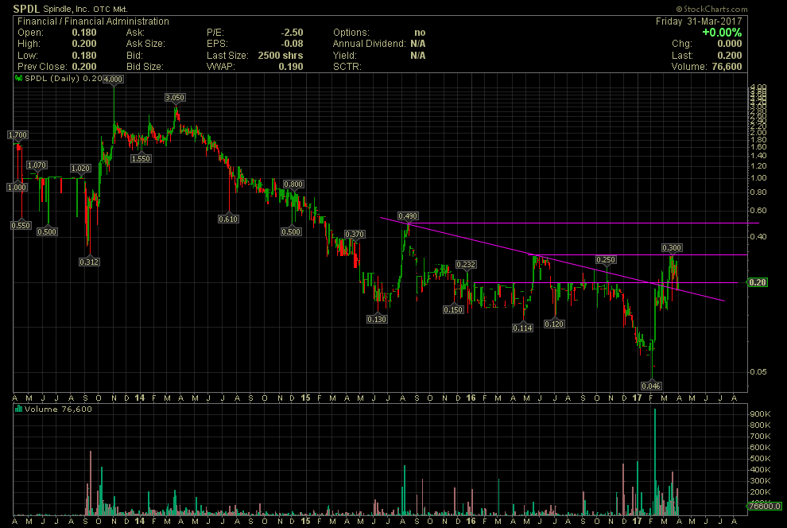Click the 0.130 low price label

[x=377, y=319]
